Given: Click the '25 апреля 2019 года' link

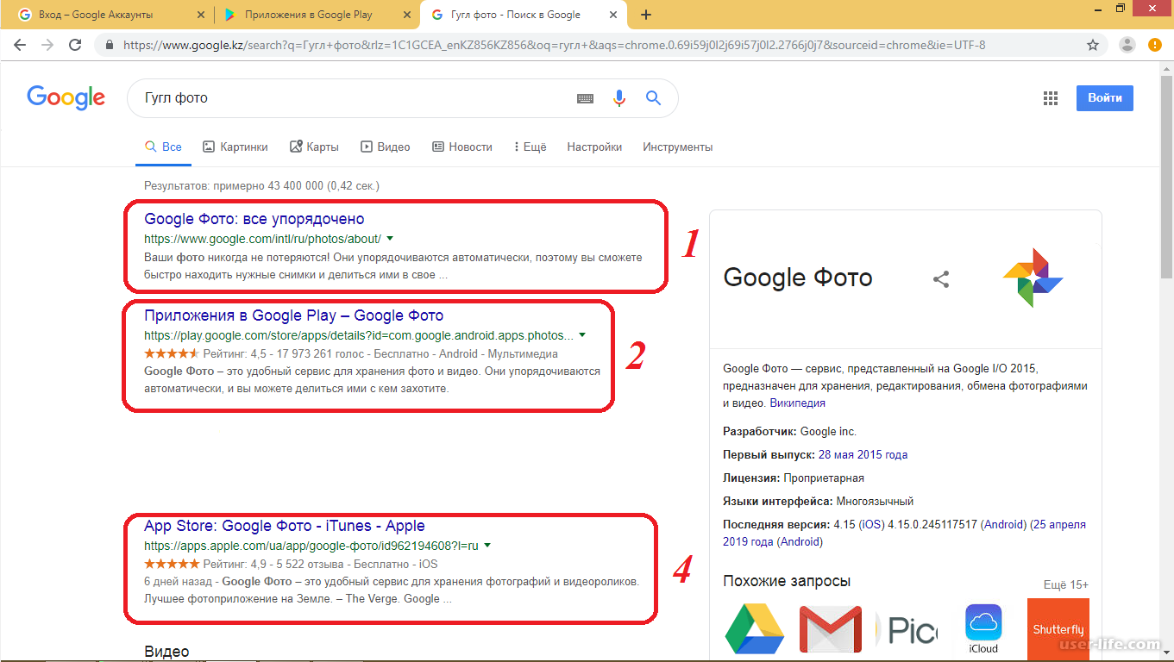Looking at the screenshot, I should [x=905, y=534].
